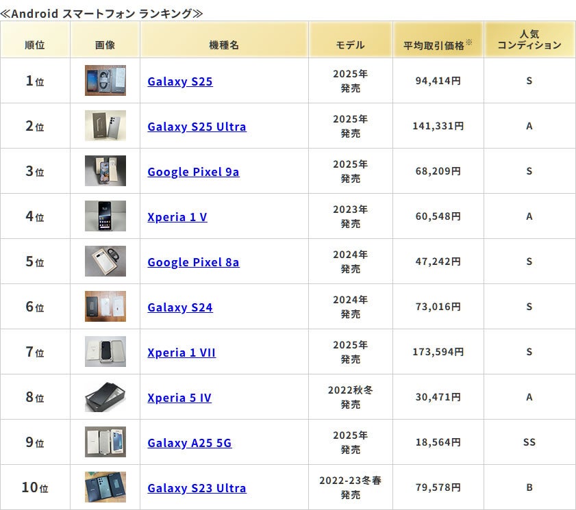The height and width of the screenshot is (510, 576).
Task: Click the Galaxy A25 5G product thumbnail
Action: 105,442
